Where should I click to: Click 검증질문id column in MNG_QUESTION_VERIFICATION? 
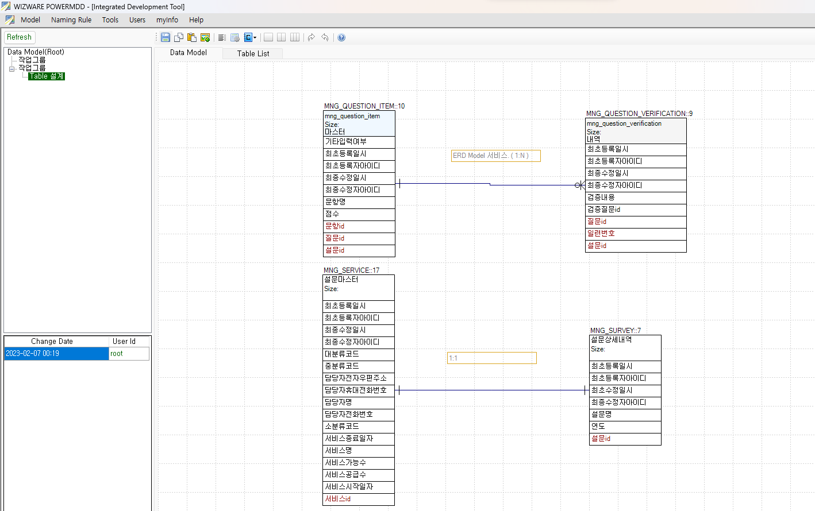(636, 210)
